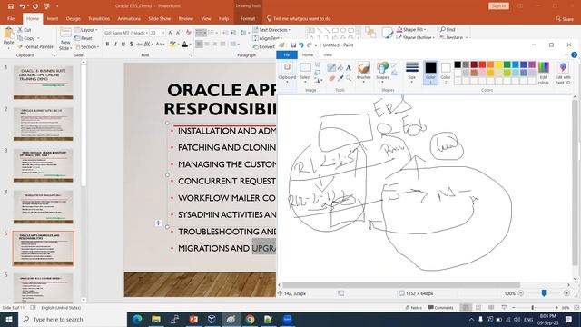Image resolution: width=581 pixels, height=327 pixels.
Task: Toggle Strikethrough in PowerPoint Font group
Action: click(x=139, y=45)
